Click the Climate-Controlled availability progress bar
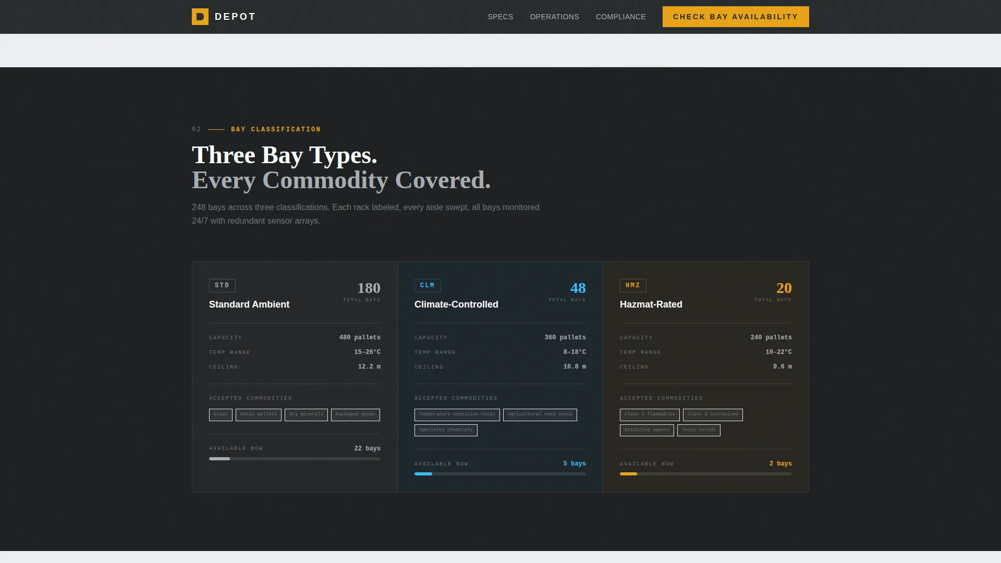 [500, 474]
